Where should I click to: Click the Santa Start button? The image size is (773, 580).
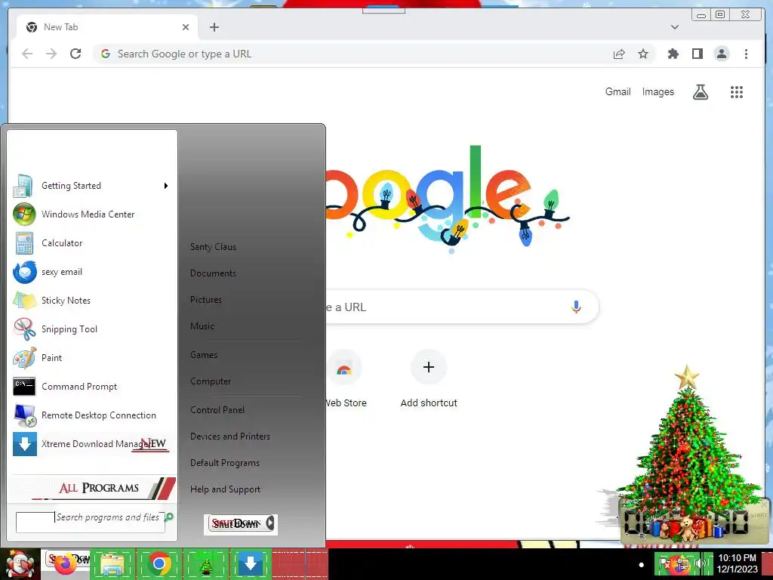20,564
